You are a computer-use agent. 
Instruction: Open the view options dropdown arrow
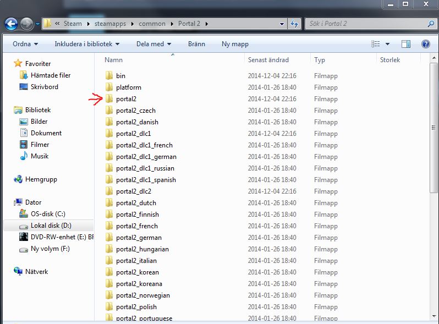pyautogui.click(x=387, y=44)
